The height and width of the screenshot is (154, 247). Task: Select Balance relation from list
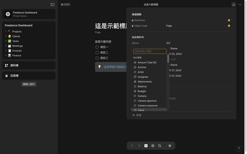click(x=149, y=86)
